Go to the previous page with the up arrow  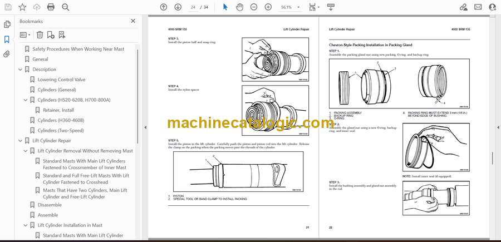click(164, 7)
